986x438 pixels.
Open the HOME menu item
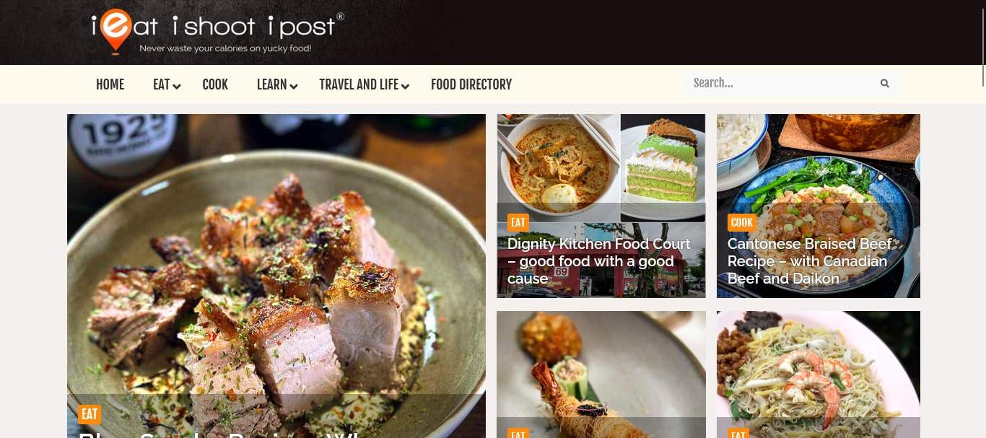point(110,84)
